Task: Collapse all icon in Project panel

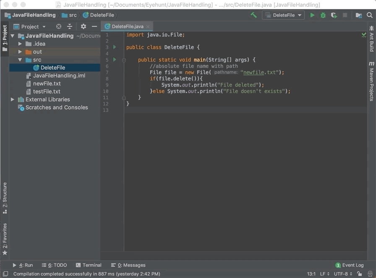Action: click(70, 26)
